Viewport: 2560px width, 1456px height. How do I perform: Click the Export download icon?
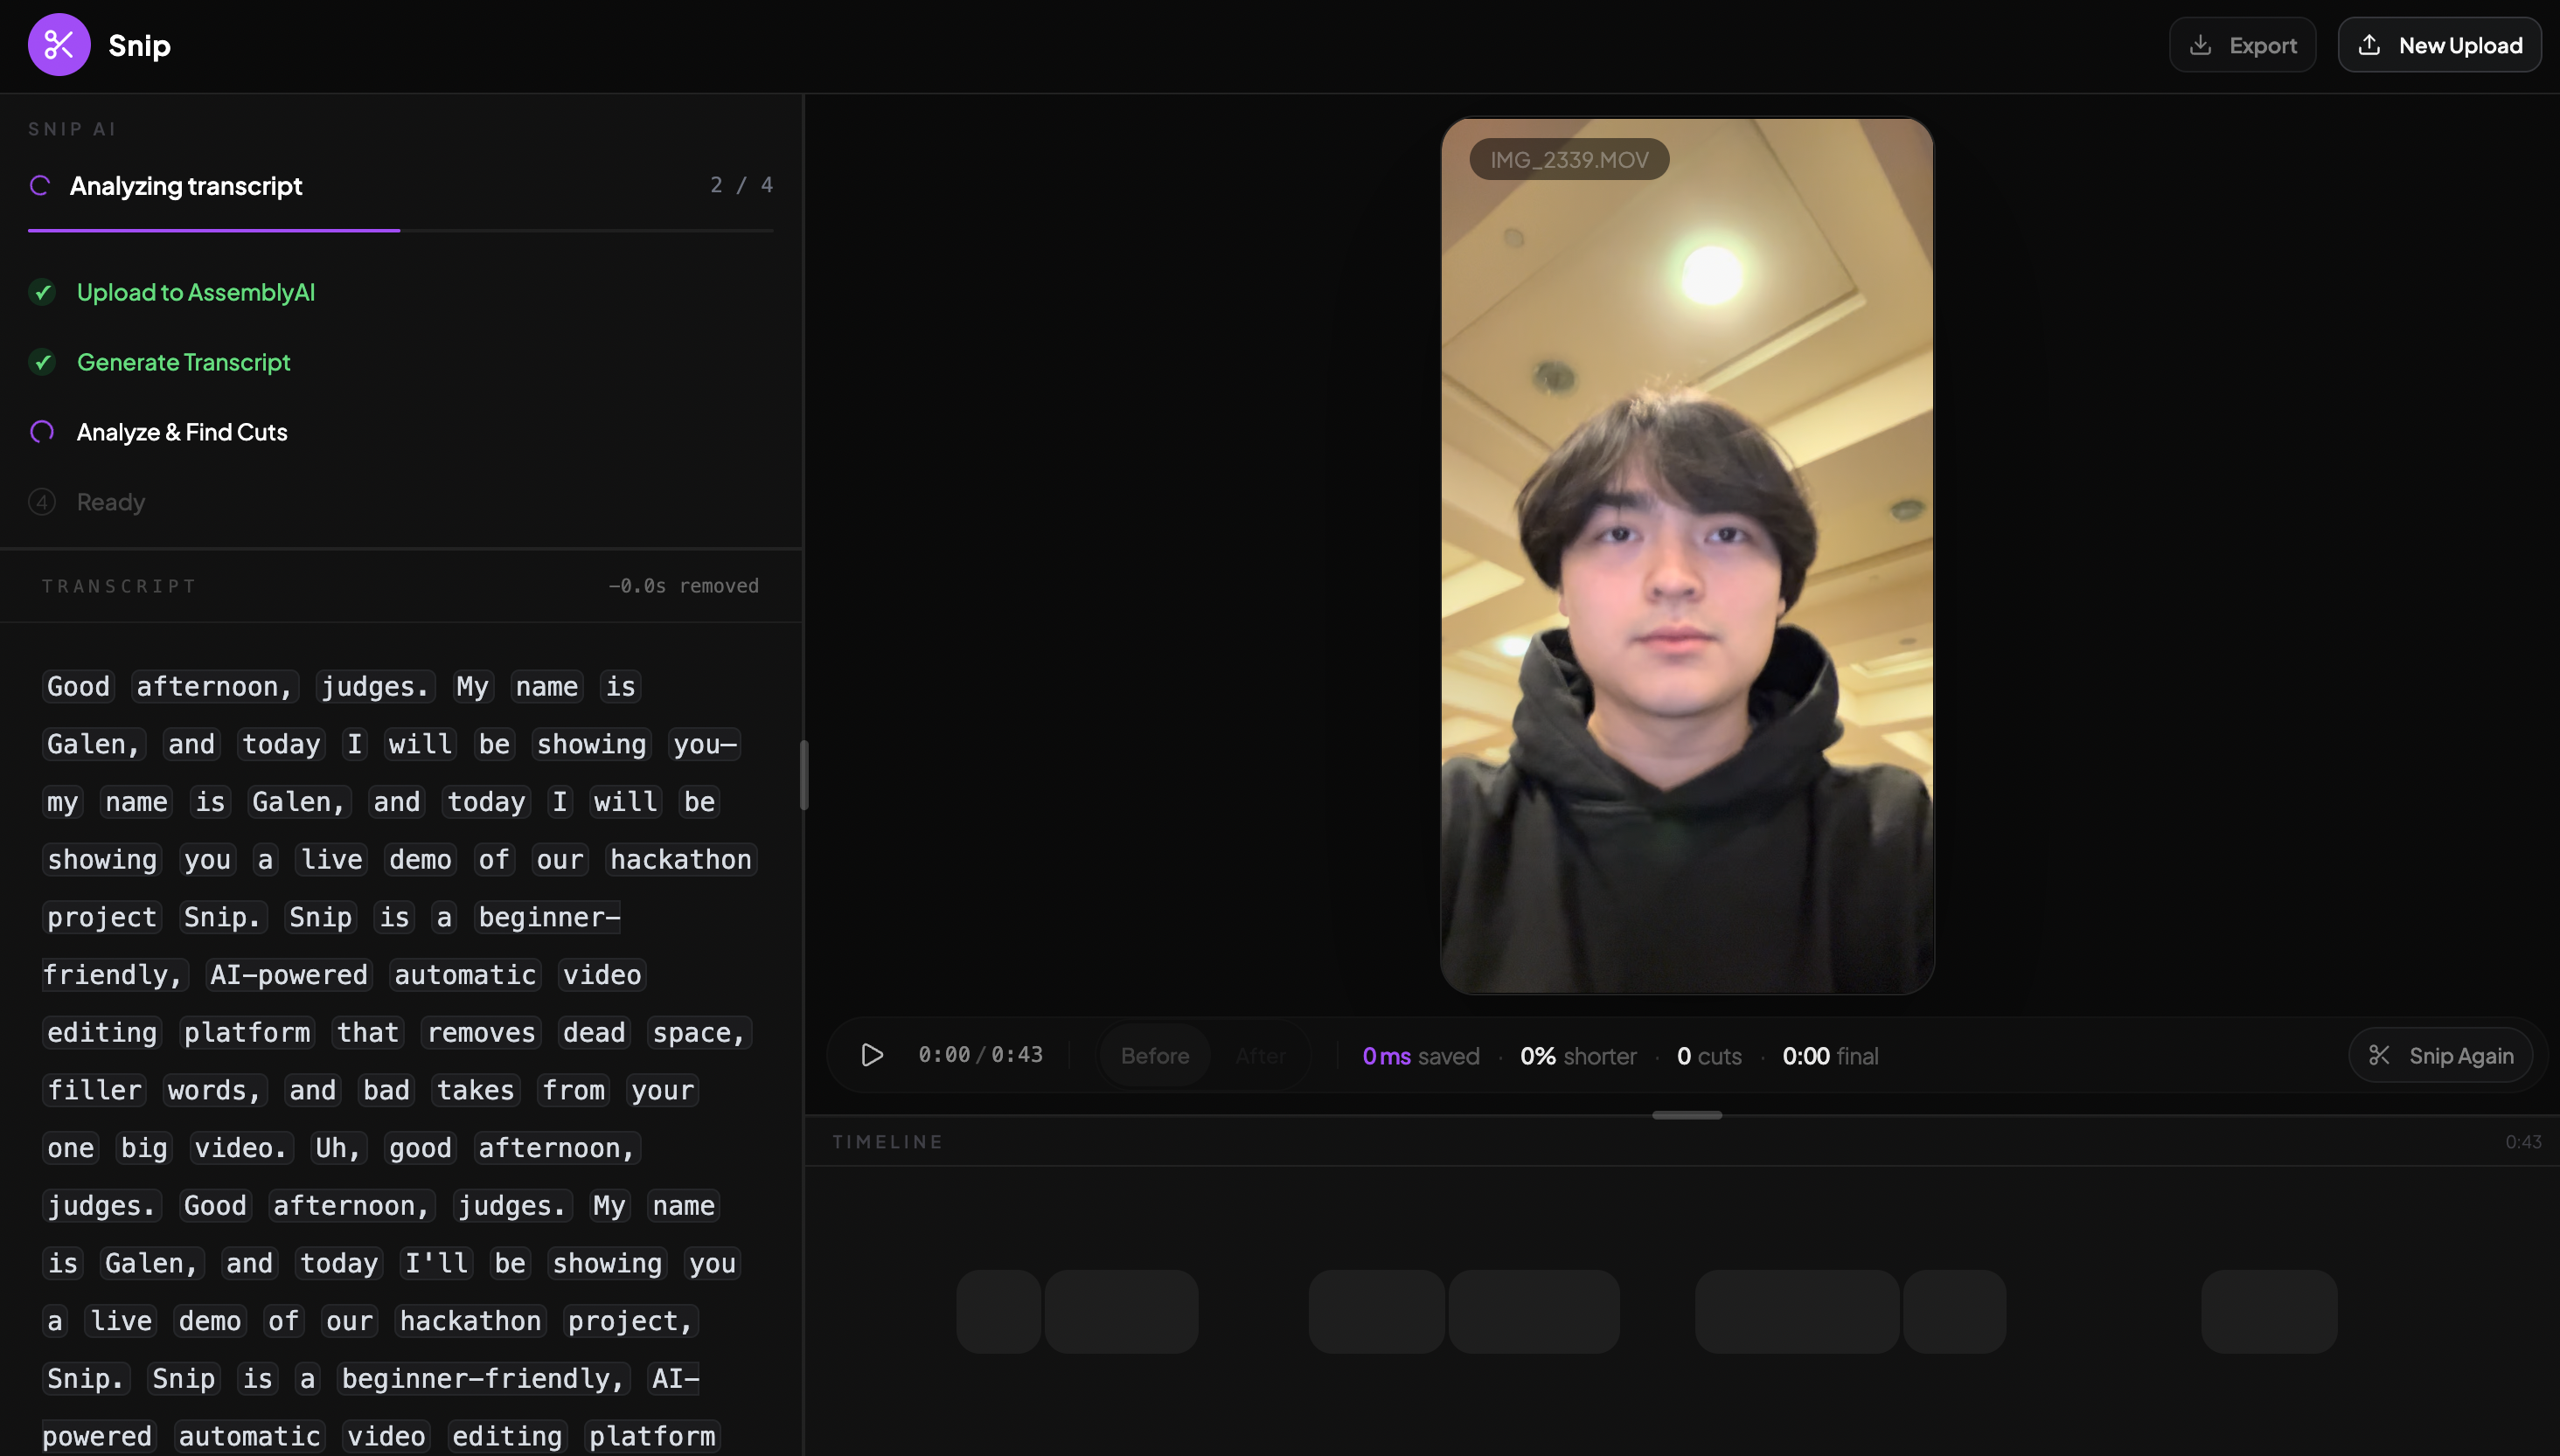[x=2200, y=45]
